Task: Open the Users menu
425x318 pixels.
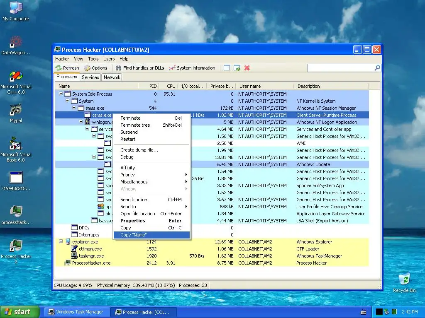Action: (109, 59)
